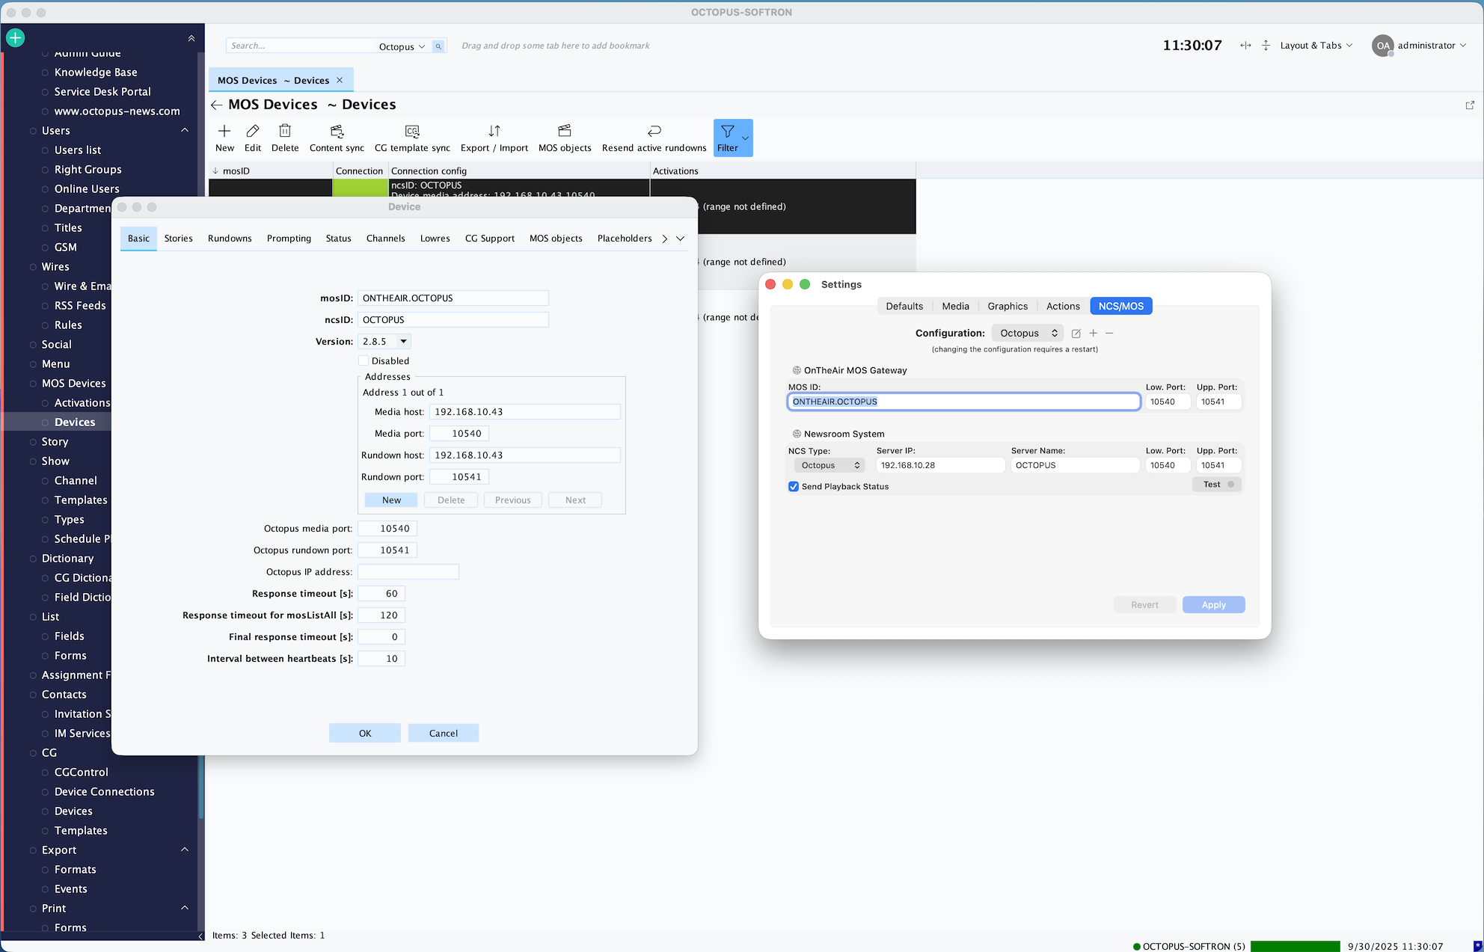The width and height of the screenshot is (1484, 952).
Task: Toggle the Filter button
Action: coord(728,138)
